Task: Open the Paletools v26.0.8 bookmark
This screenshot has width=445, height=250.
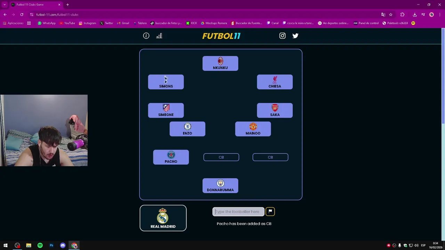Action: pos(395,23)
